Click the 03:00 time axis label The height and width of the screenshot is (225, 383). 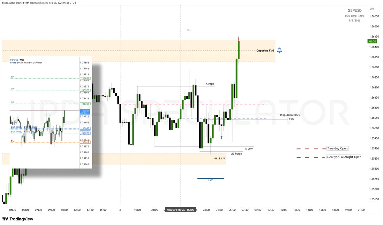coord(206,210)
